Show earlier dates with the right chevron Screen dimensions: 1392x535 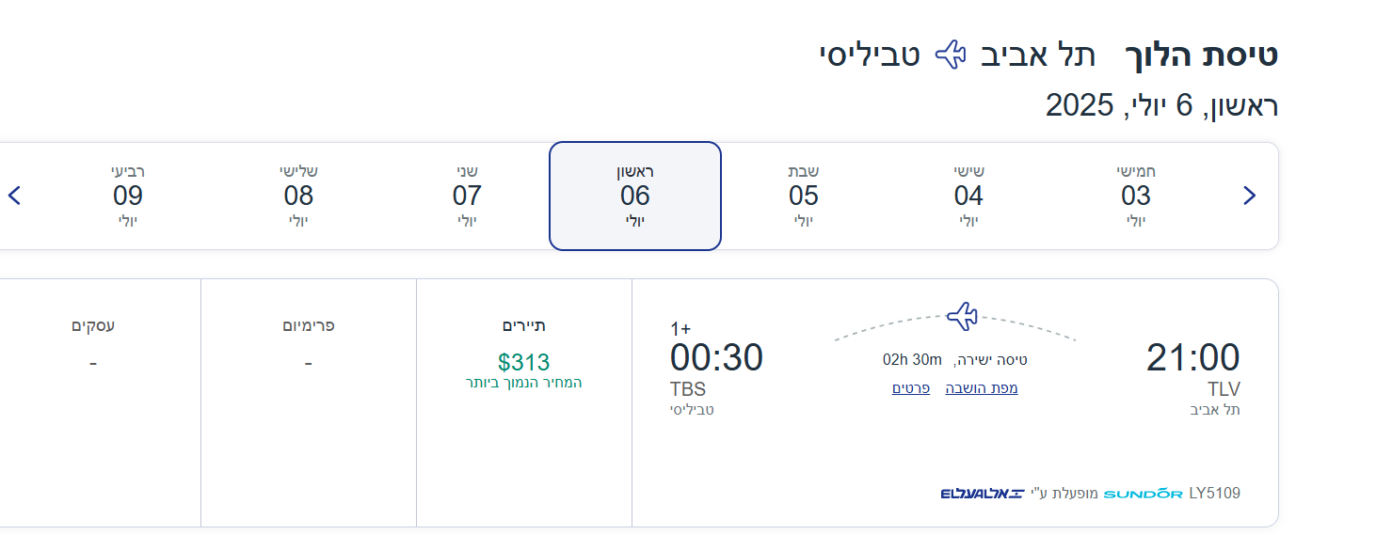(1249, 196)
